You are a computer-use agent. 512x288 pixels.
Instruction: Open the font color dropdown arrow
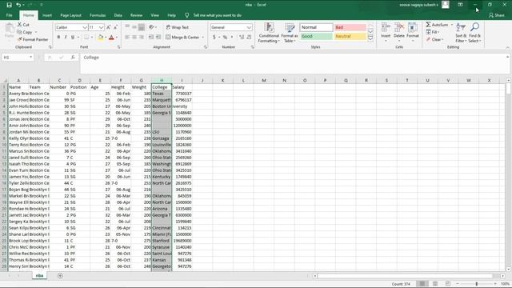[x=117, y=38]
